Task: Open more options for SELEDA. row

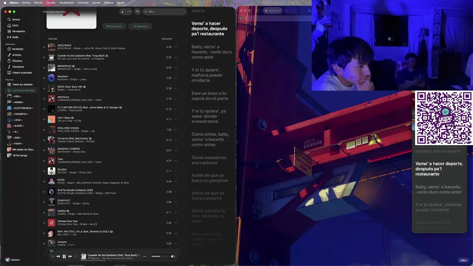Action: click(x=176, y=171)
